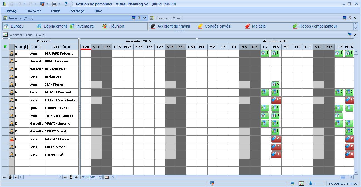Image resolution: width=361 pixels, height=187 pixels.
Task: Expand the double-chevron on the Absences panel
Action: point(356,26)
